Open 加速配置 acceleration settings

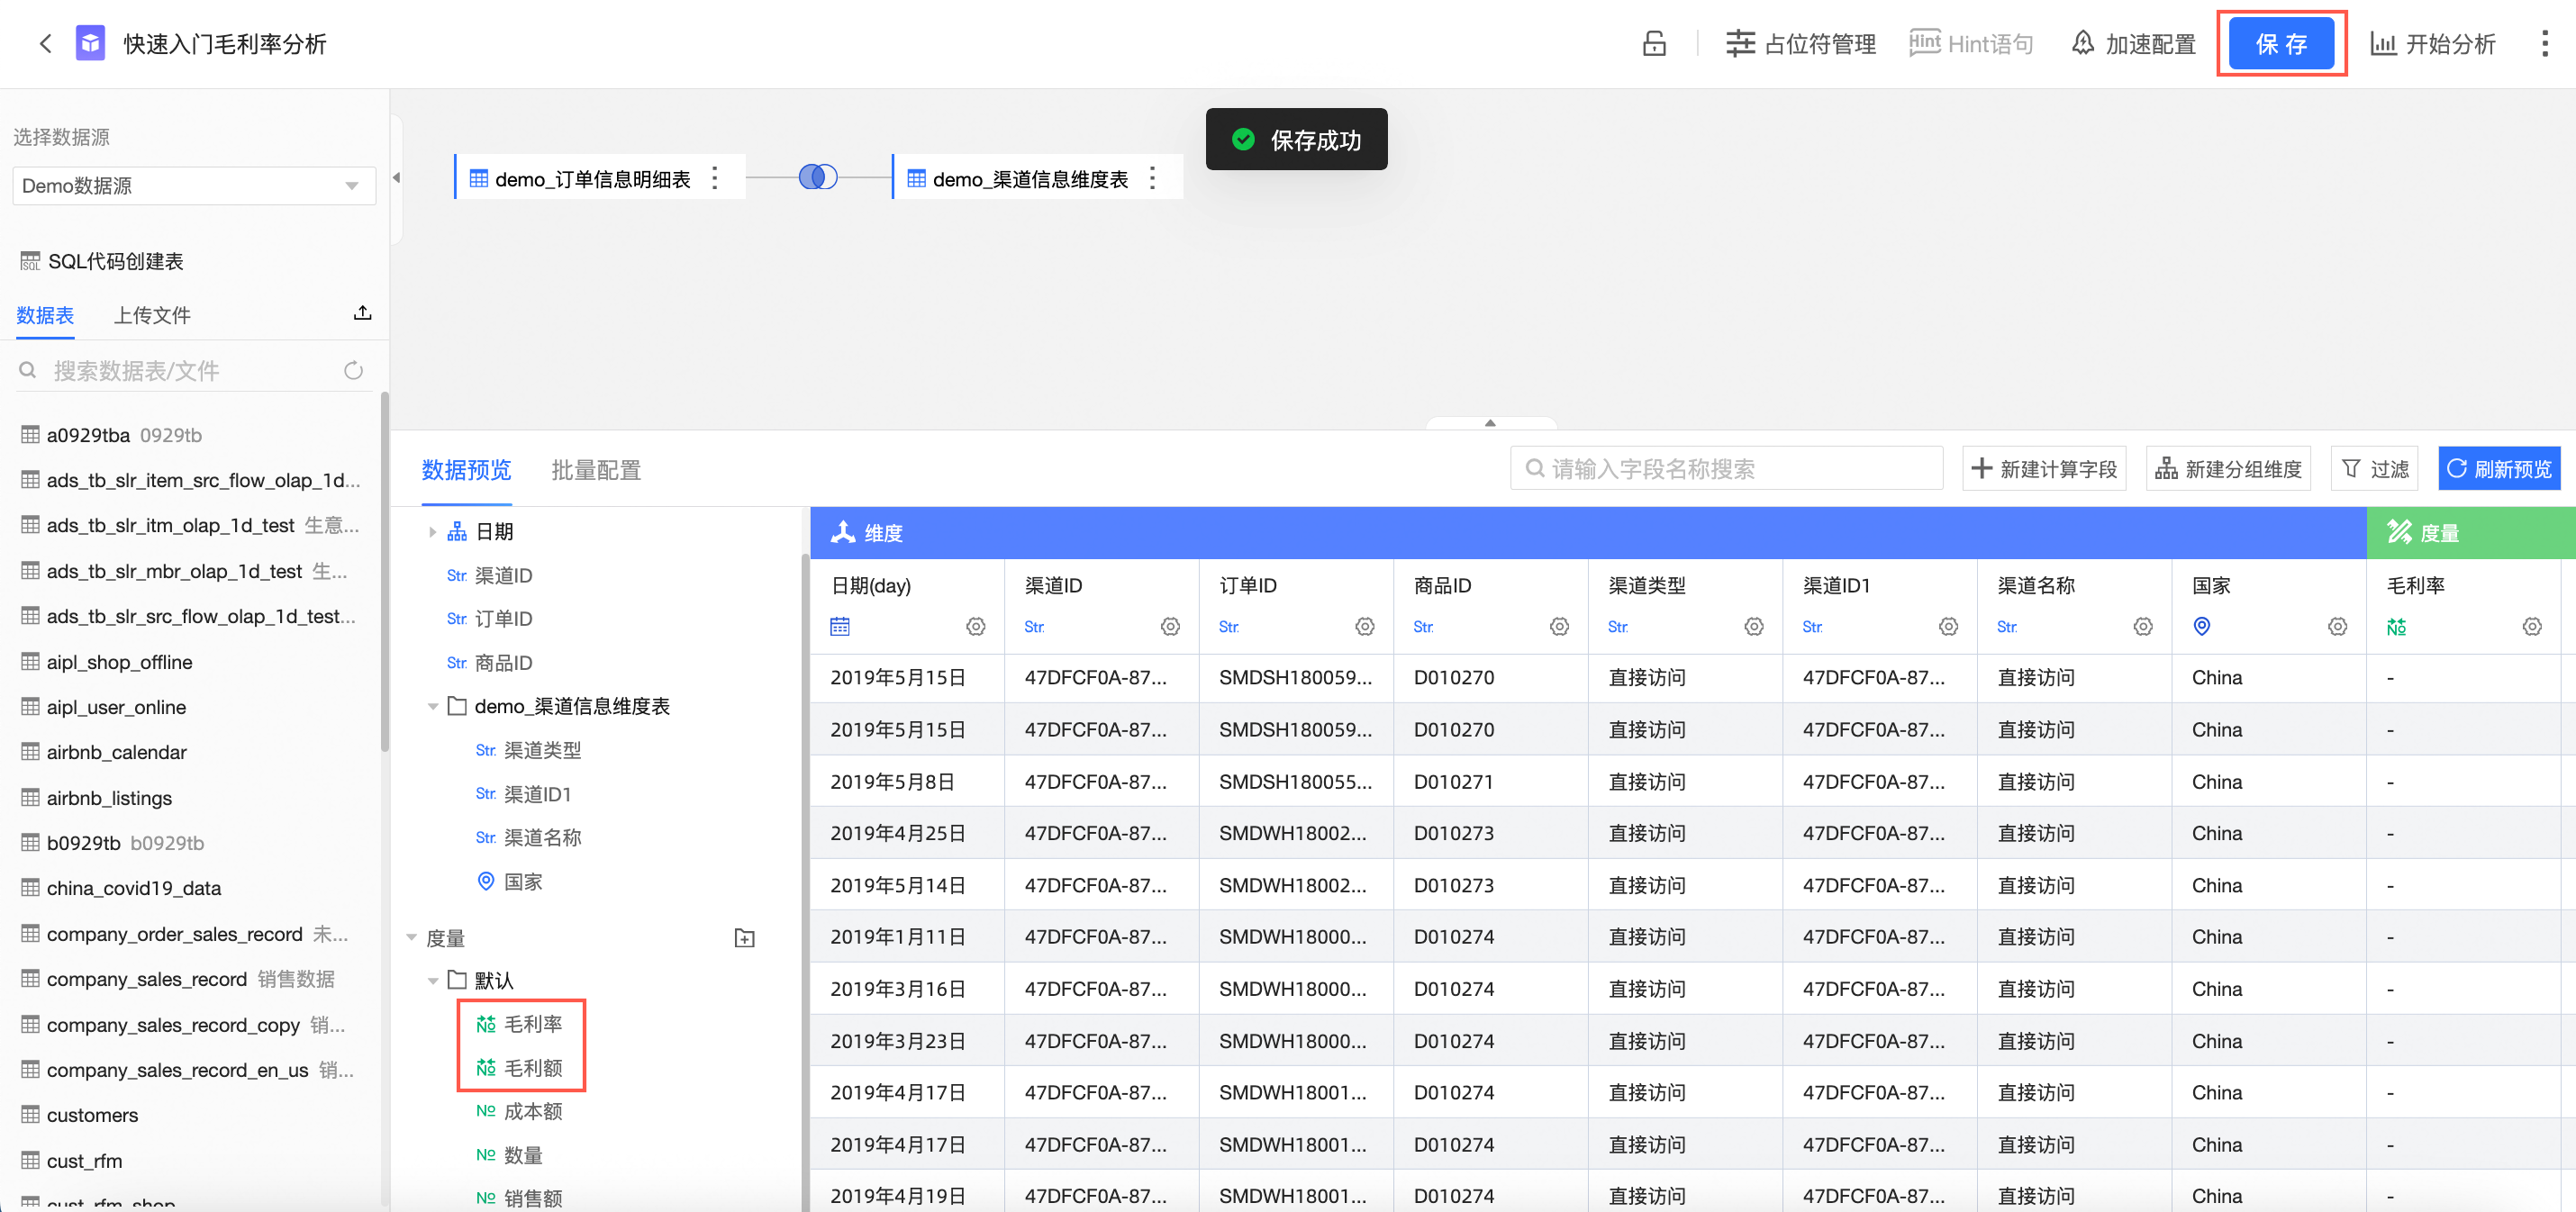pyautogui.click(x=2133, y=43)
